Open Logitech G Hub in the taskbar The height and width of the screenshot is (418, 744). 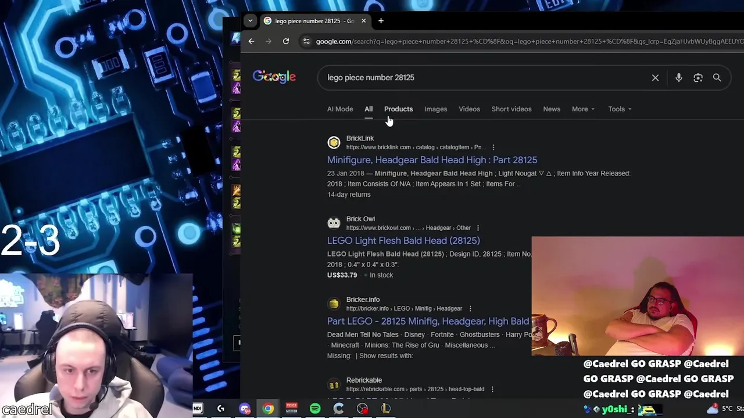221,409
